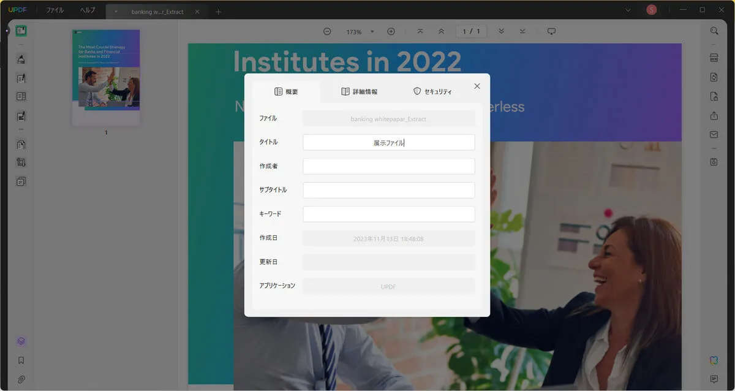The width and height of the screenshot is (735, 391).
Task: Open the Convert/Export PDF icon
Action: (x=714, y=77)
